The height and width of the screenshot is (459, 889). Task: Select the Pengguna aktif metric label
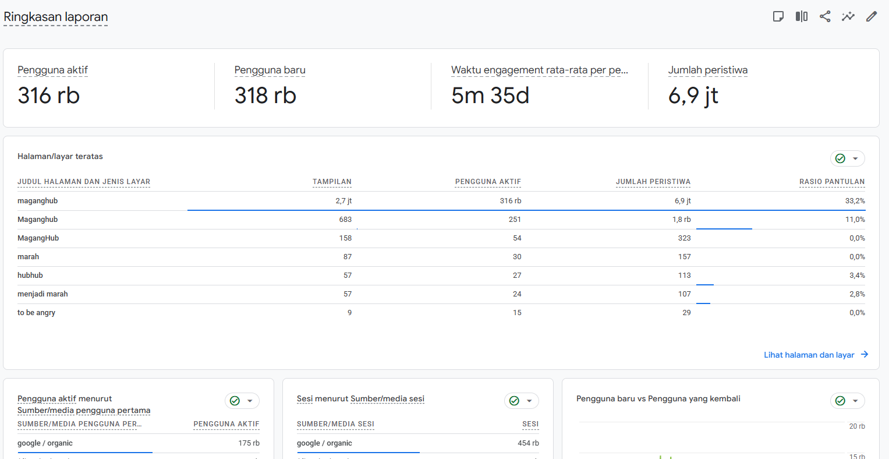52,70
